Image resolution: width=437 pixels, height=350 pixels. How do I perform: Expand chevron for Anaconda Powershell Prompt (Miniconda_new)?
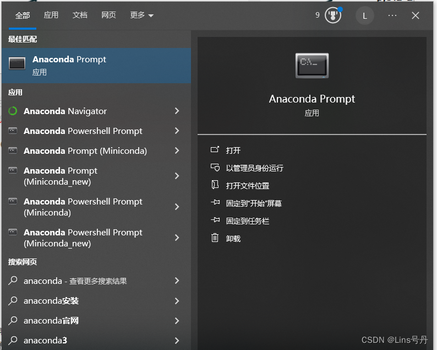(x=177, y=238)
